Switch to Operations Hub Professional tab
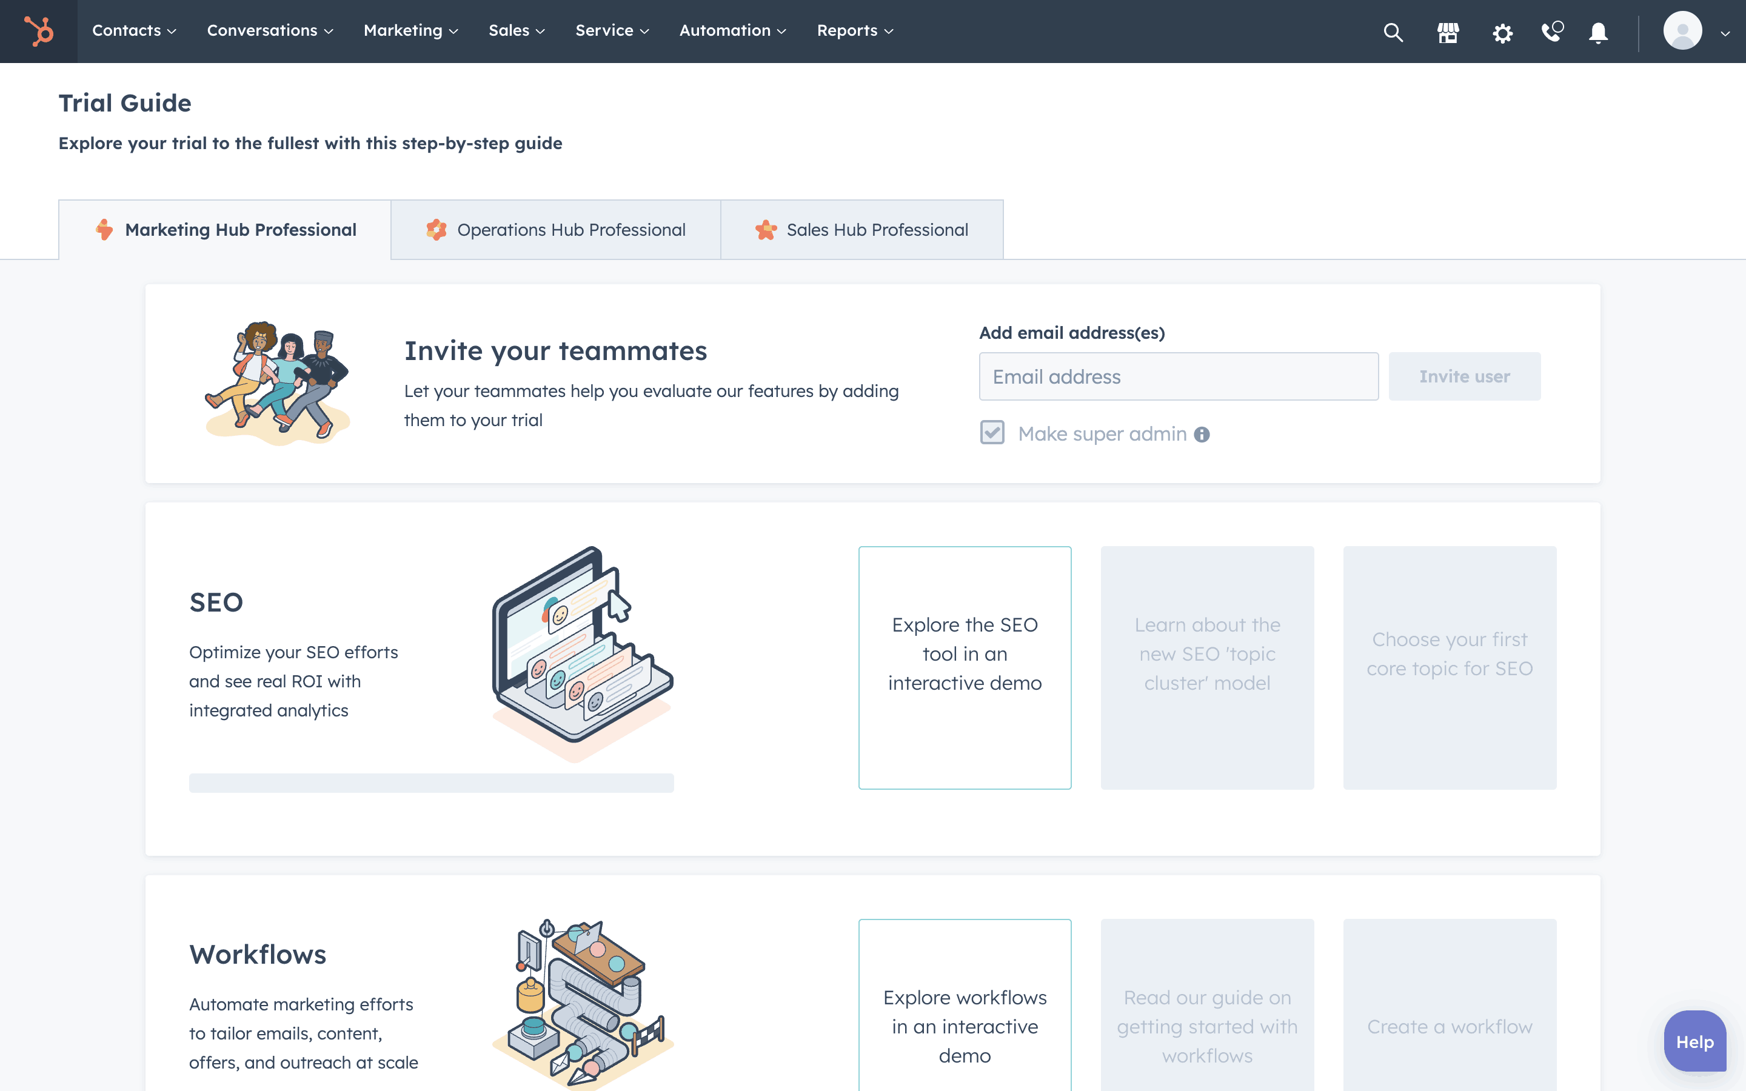The height and width of the screenshot is (1091, 1746). (x=555, y=230)
